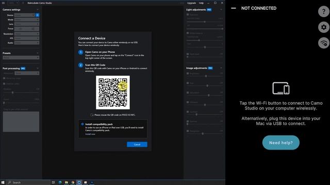This screenshot has height=185, width=330.
Task: Open the Resolution dropdown
Action: coord(27,34)
